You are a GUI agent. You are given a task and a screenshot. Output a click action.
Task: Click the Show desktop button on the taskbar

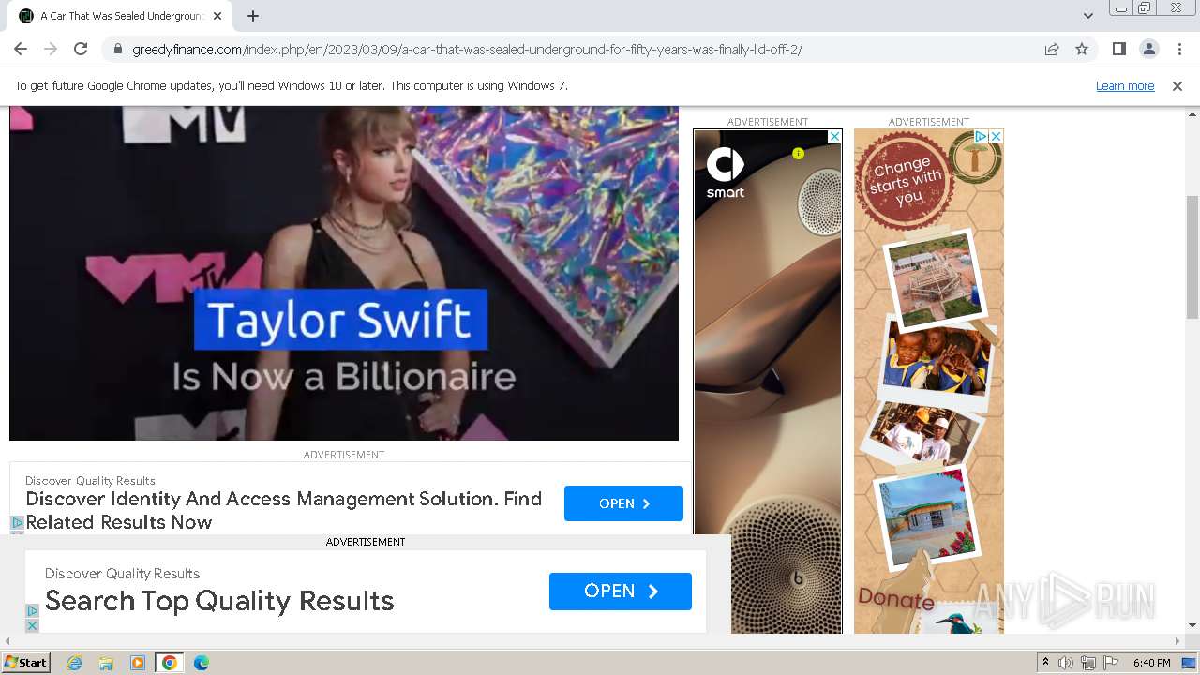tap(1191, 663)
